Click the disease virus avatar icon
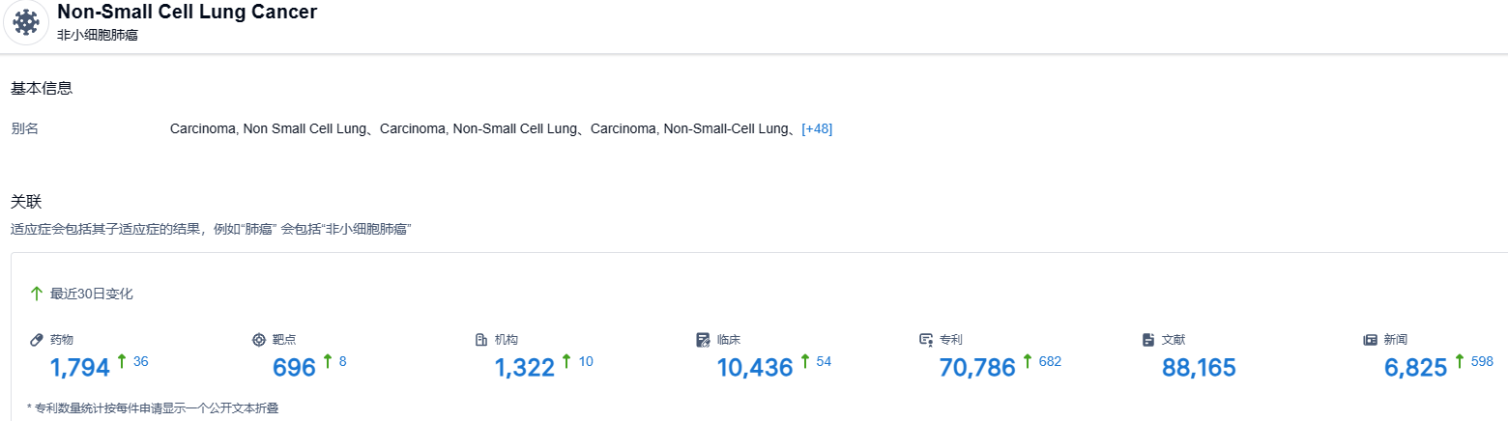 pyautogui.click(x=26, y=23)
